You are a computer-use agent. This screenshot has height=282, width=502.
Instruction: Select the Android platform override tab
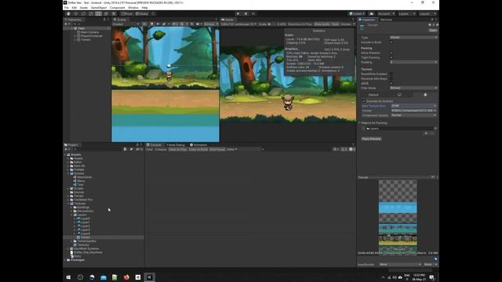425,95
